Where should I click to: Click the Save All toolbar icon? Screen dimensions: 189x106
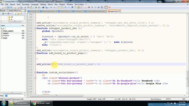pos(11,7)
